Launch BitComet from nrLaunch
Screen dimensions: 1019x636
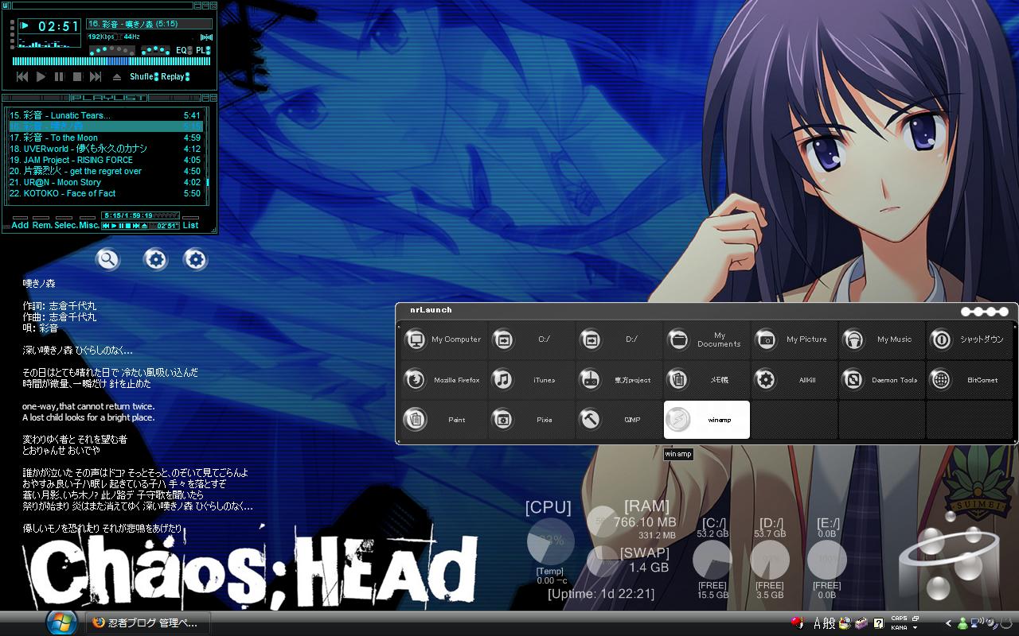click(970, 380)
